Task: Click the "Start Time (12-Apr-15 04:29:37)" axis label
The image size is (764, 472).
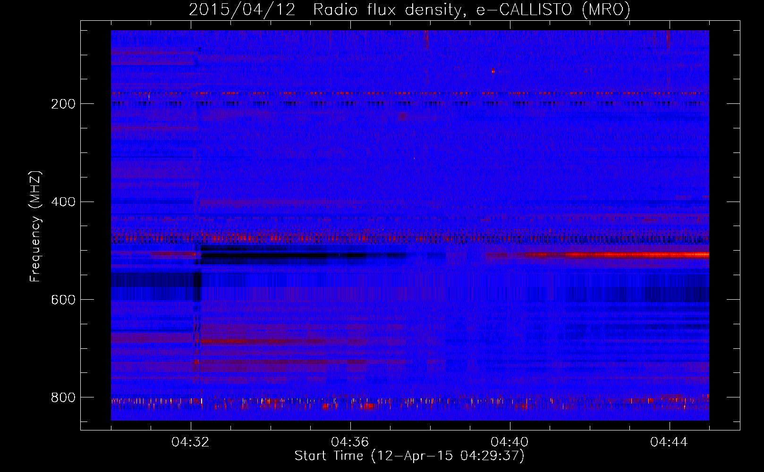Action: click(409, 456)
